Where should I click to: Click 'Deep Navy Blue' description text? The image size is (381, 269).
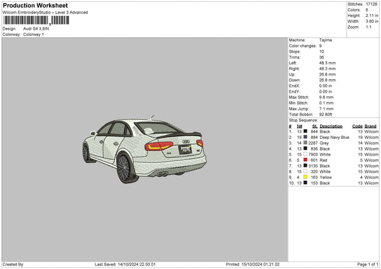click(x=335, y=138)
